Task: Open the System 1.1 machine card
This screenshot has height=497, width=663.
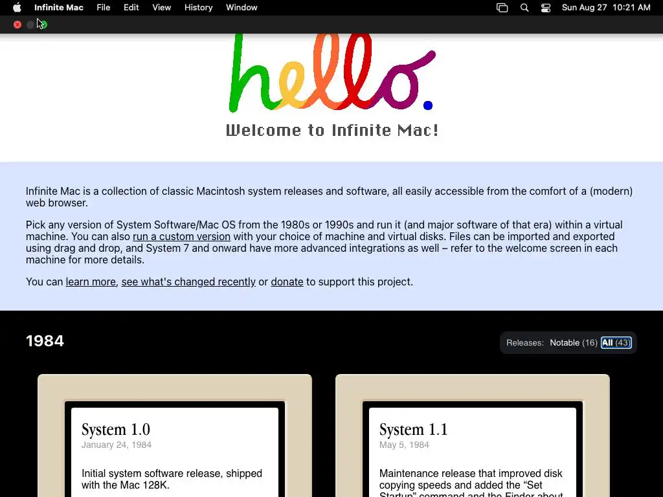Action: [x=472, y=436]
